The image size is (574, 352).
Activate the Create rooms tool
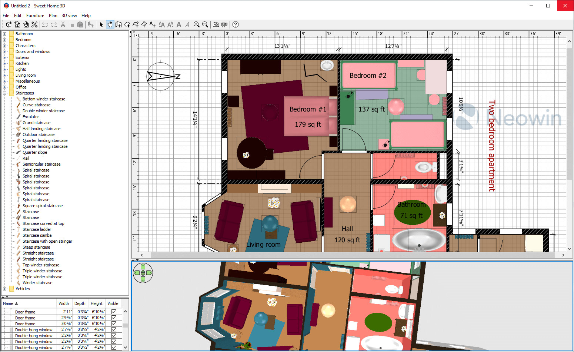click(x=127, y=24)
